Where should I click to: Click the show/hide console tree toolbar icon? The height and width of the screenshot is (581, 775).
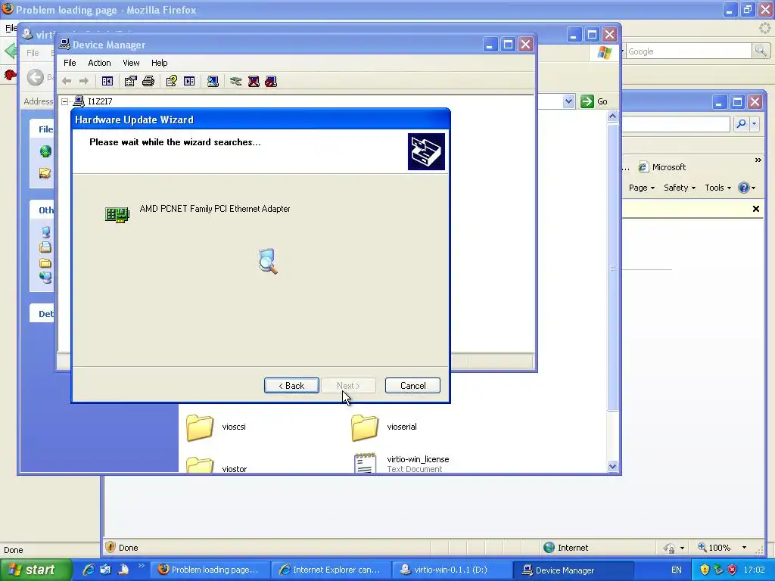(107, 81)
